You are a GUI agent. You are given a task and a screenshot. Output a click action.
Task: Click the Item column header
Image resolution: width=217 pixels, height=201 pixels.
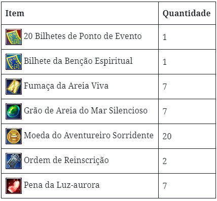(15, 13)
